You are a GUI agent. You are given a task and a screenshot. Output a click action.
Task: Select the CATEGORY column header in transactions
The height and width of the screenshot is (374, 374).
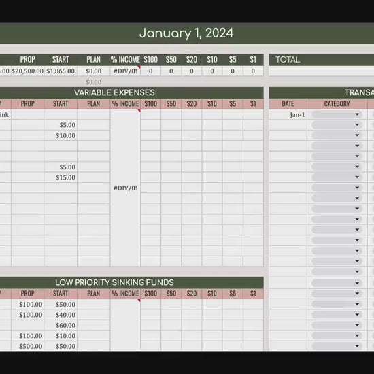pos(337,104)
